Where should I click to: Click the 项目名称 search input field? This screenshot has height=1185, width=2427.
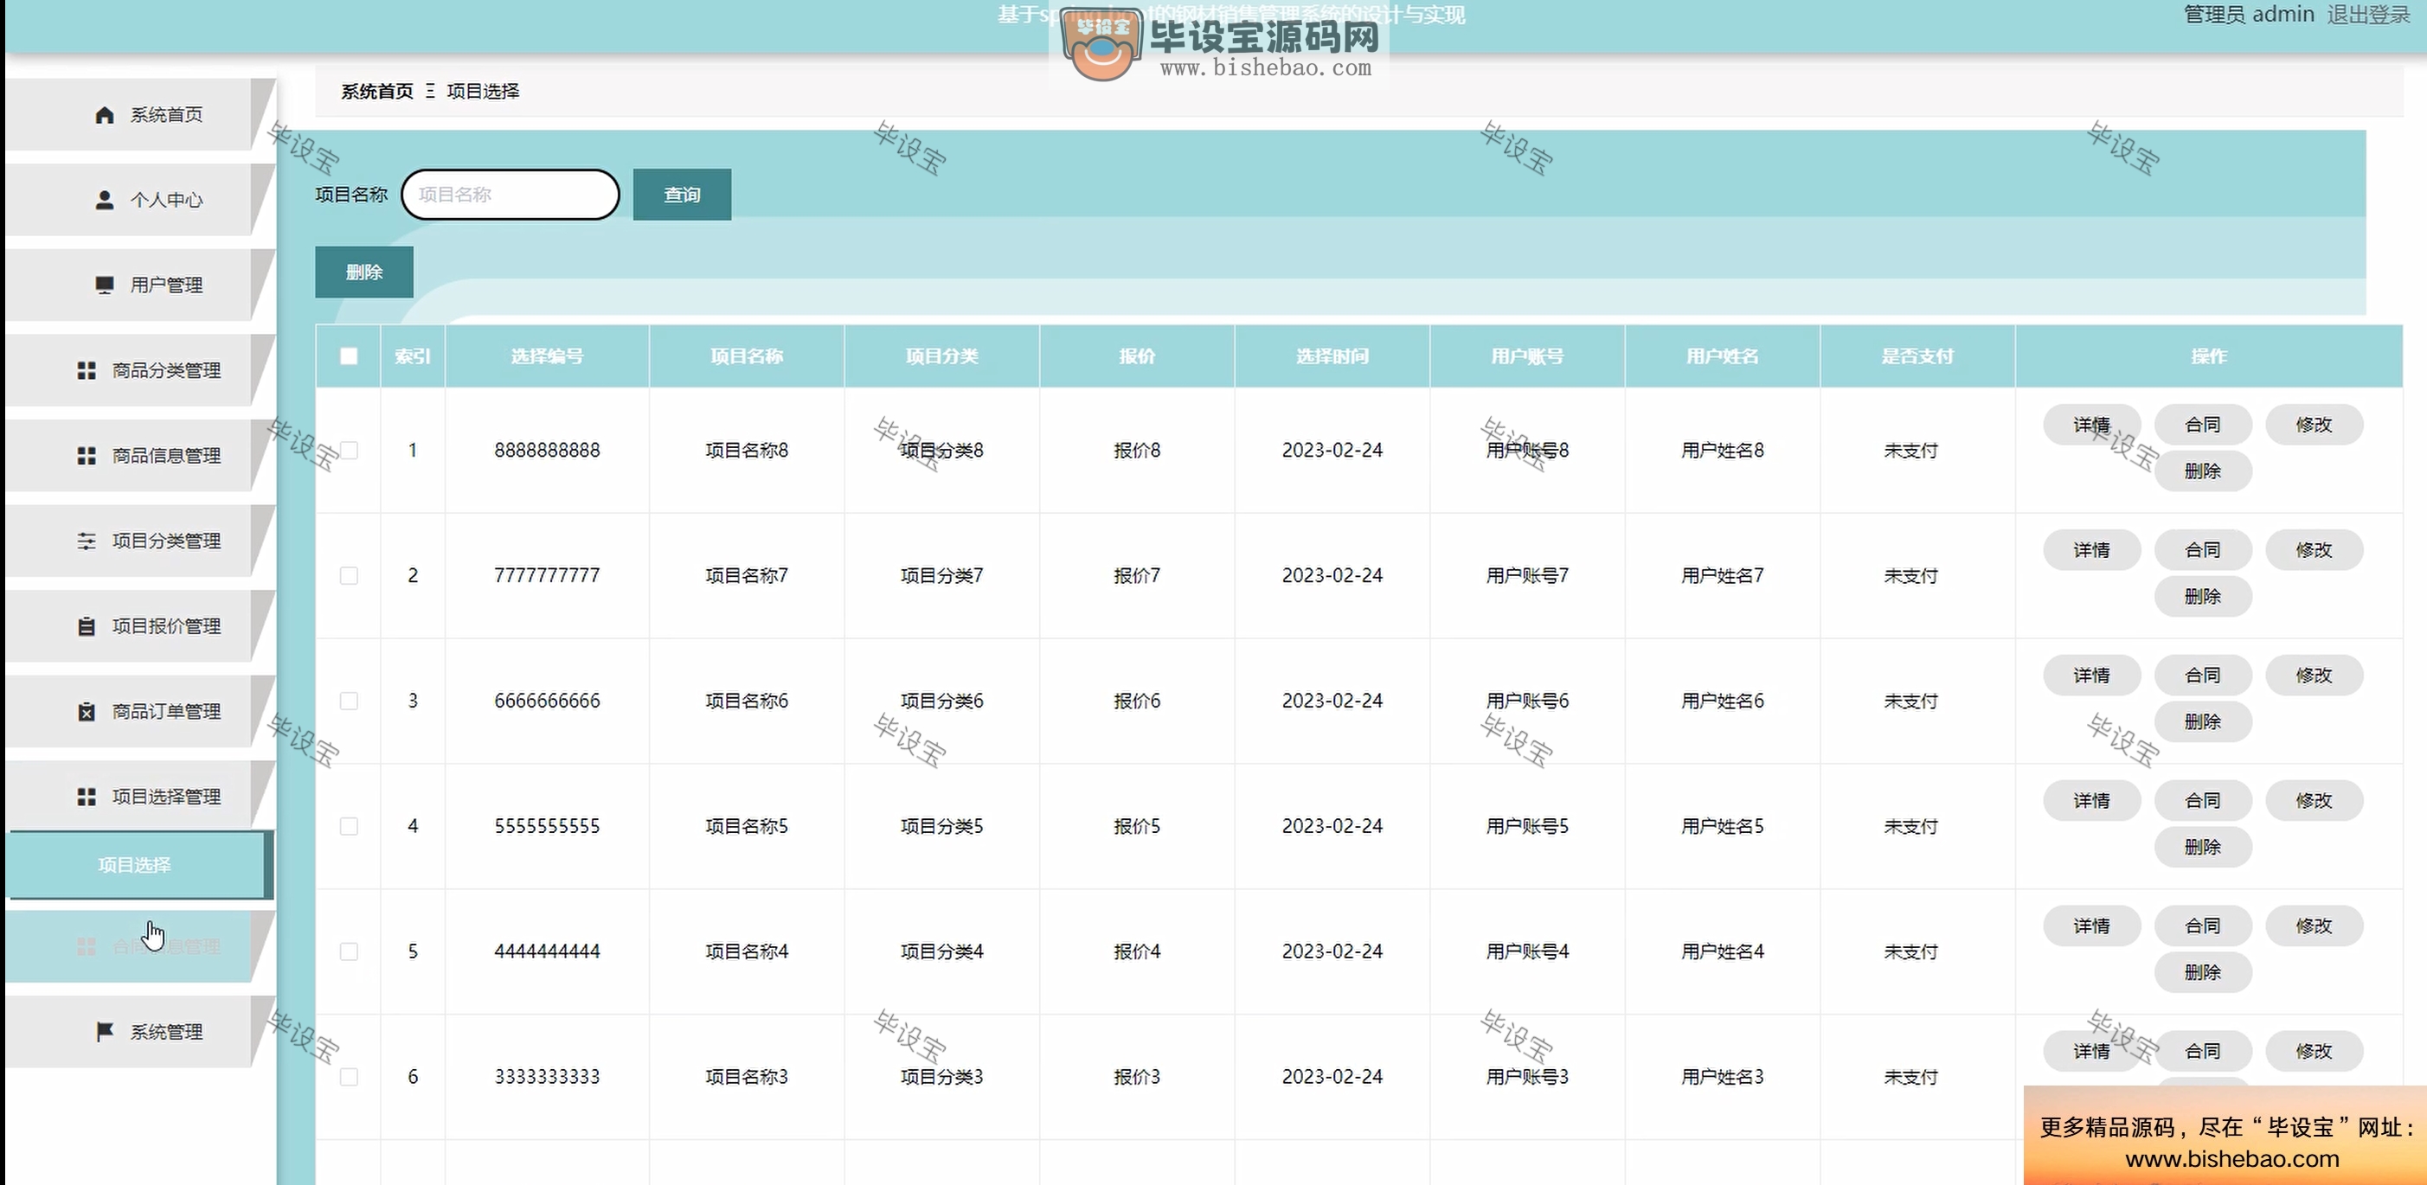pos(510,195)
